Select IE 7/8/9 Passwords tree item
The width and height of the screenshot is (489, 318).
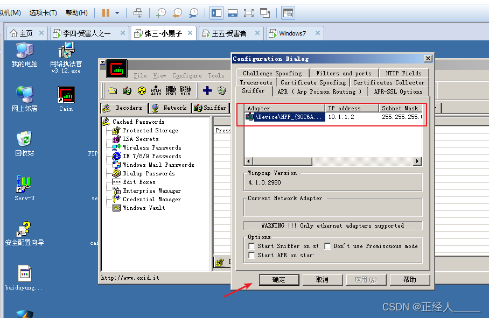152,156
